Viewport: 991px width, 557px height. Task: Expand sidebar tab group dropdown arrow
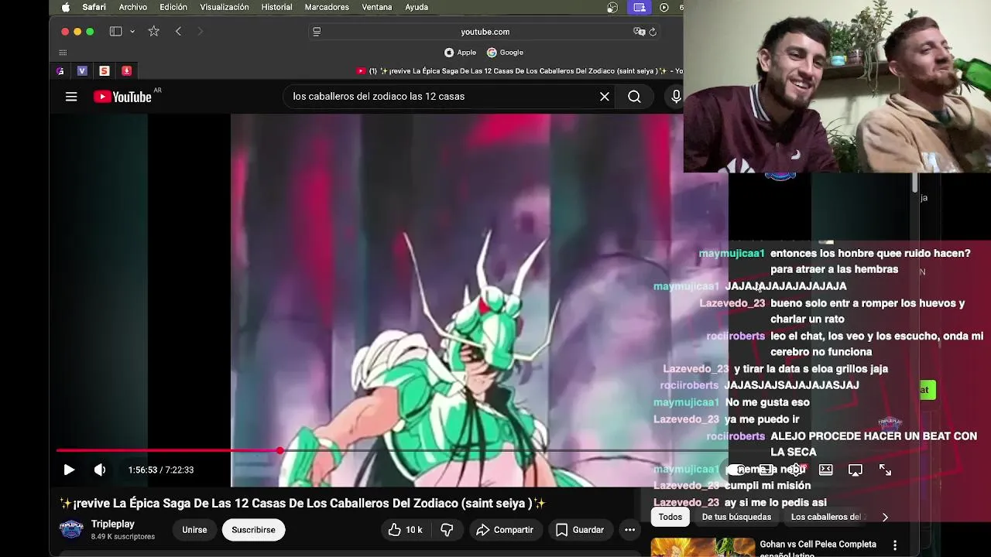pyautogui.click(x=132, y=32)
